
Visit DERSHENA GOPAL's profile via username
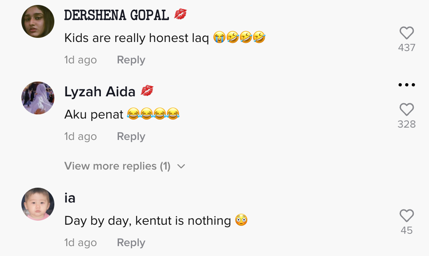117,15
